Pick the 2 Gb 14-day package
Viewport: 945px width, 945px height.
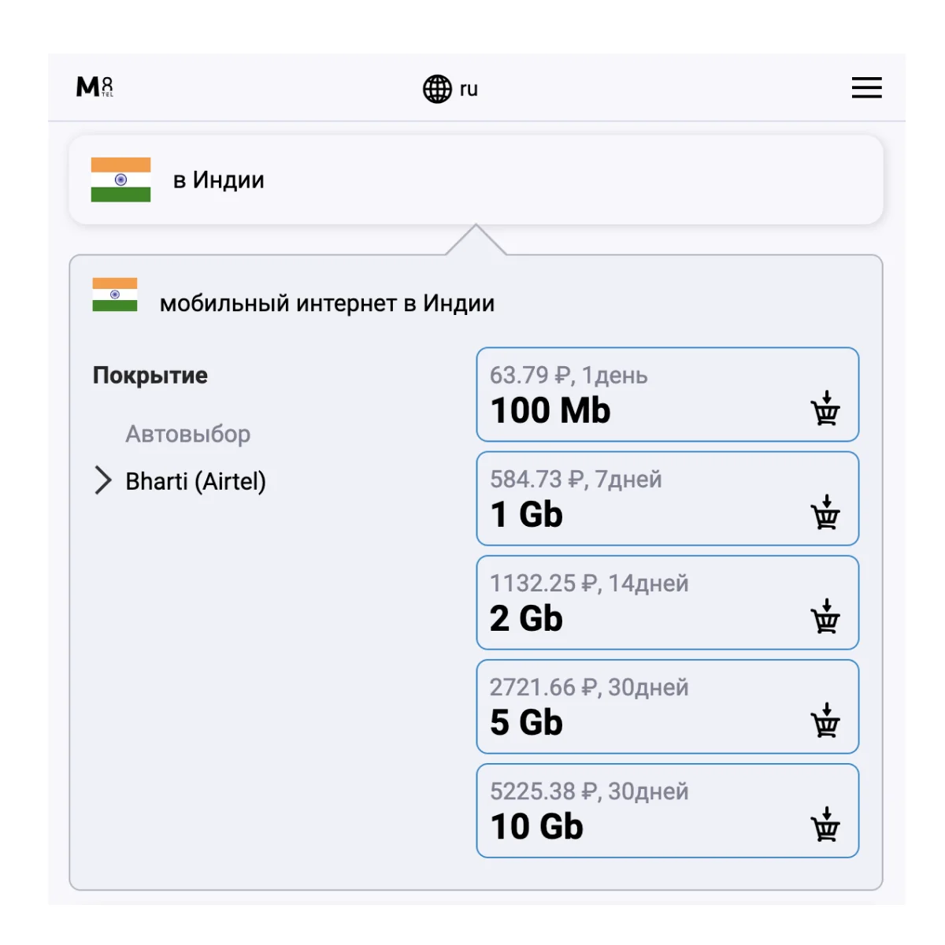click(630, 602)
